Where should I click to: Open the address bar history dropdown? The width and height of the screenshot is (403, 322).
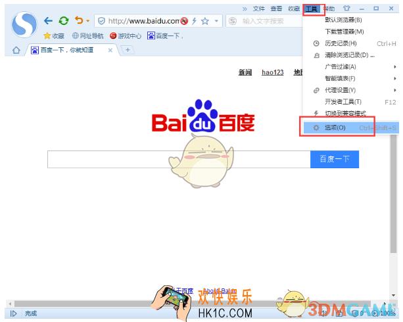tap(216, 21)
